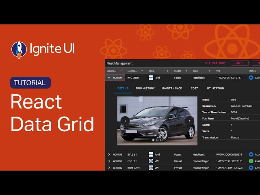Click Focus III Hatchback generation value
The width and height of the screenshot is (260, 195).
point(242,106)
